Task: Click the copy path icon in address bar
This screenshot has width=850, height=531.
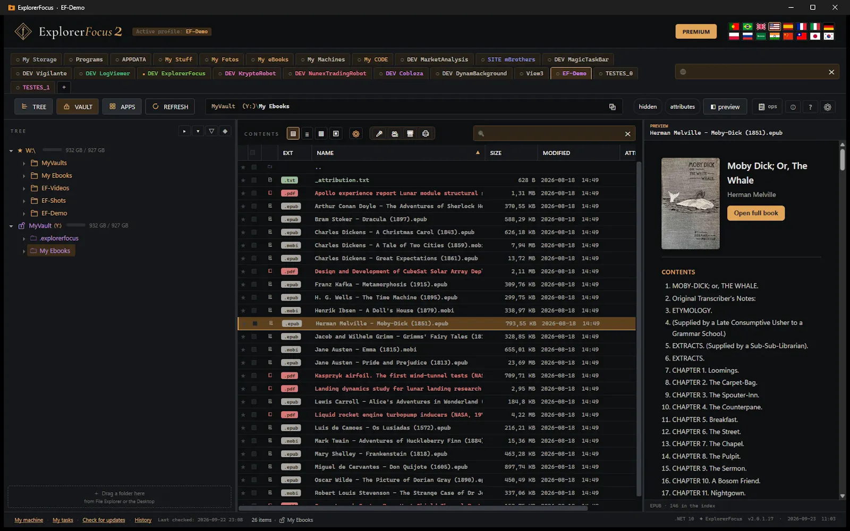Action: click(612, 107)
